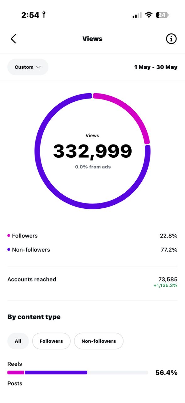The image size is (185, 403).
Task: Open the Custom date range dropdown
Action: point(28,67)
